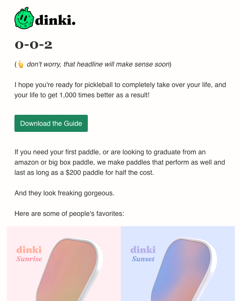This screenshot has width=241, height=301.
Task: Click the "If you need your first paddle" paragraph
Action: 120,162
